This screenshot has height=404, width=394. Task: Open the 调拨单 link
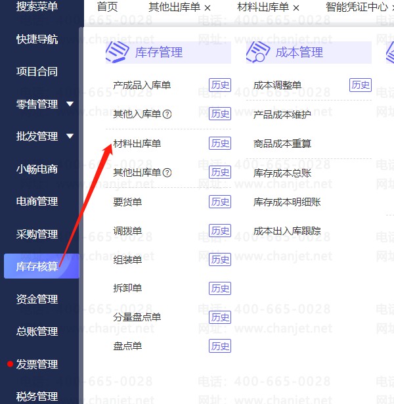click(127, 231)
